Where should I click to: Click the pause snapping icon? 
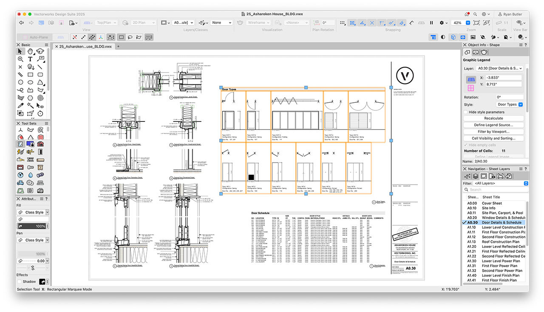point(431,23)
